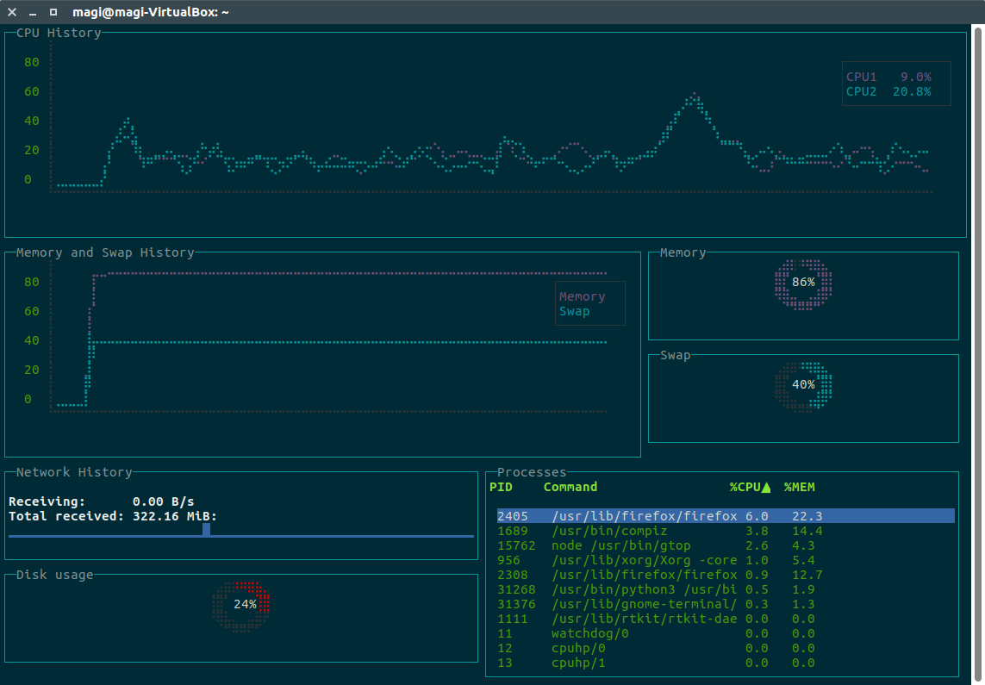Expand the CPU History panel
The height and width of the screenshot is (685, 985).
[x=56, y=33]
